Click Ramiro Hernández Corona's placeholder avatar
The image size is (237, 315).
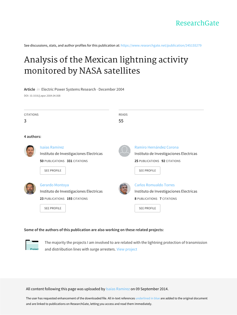[x=125, y=151]
